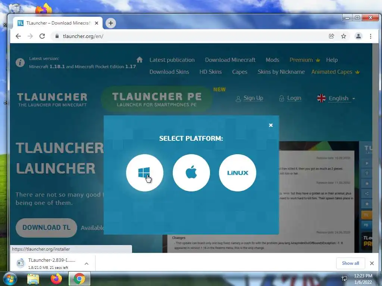Click the Chrome taskbar icon
The width and height of the screenshot is (382, 286).
click(x=79, y=279)
